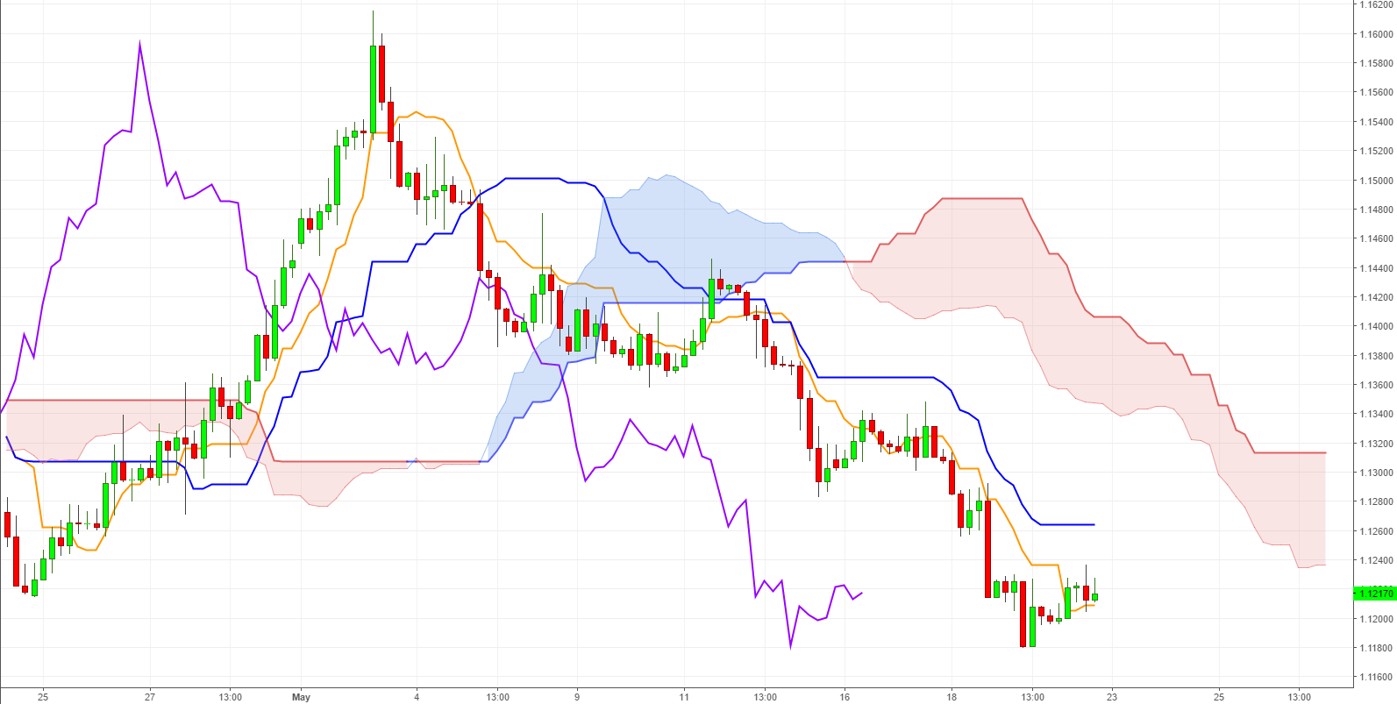Select date label 9 on the time axis
This screenshot has height=704, width=1397.
click(577, 697)
